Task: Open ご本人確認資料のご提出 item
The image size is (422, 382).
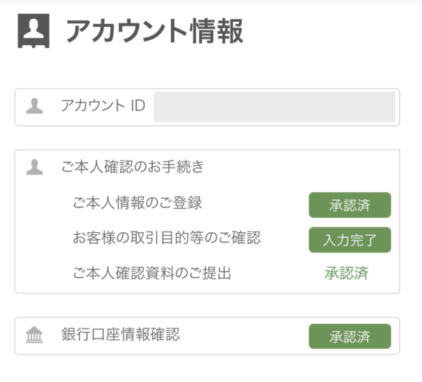Action: tap(152, 273)
